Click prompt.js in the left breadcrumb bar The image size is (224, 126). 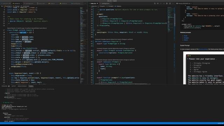8,6
